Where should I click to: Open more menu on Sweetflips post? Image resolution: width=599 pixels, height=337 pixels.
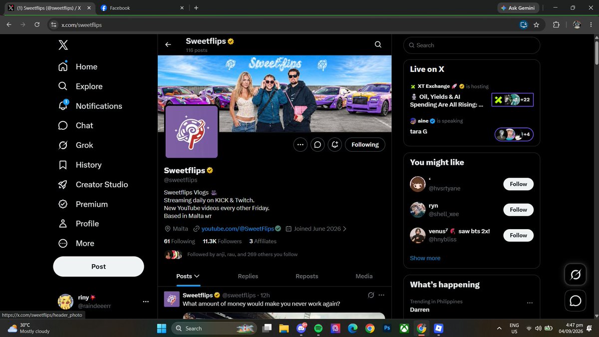coord(381,295)
